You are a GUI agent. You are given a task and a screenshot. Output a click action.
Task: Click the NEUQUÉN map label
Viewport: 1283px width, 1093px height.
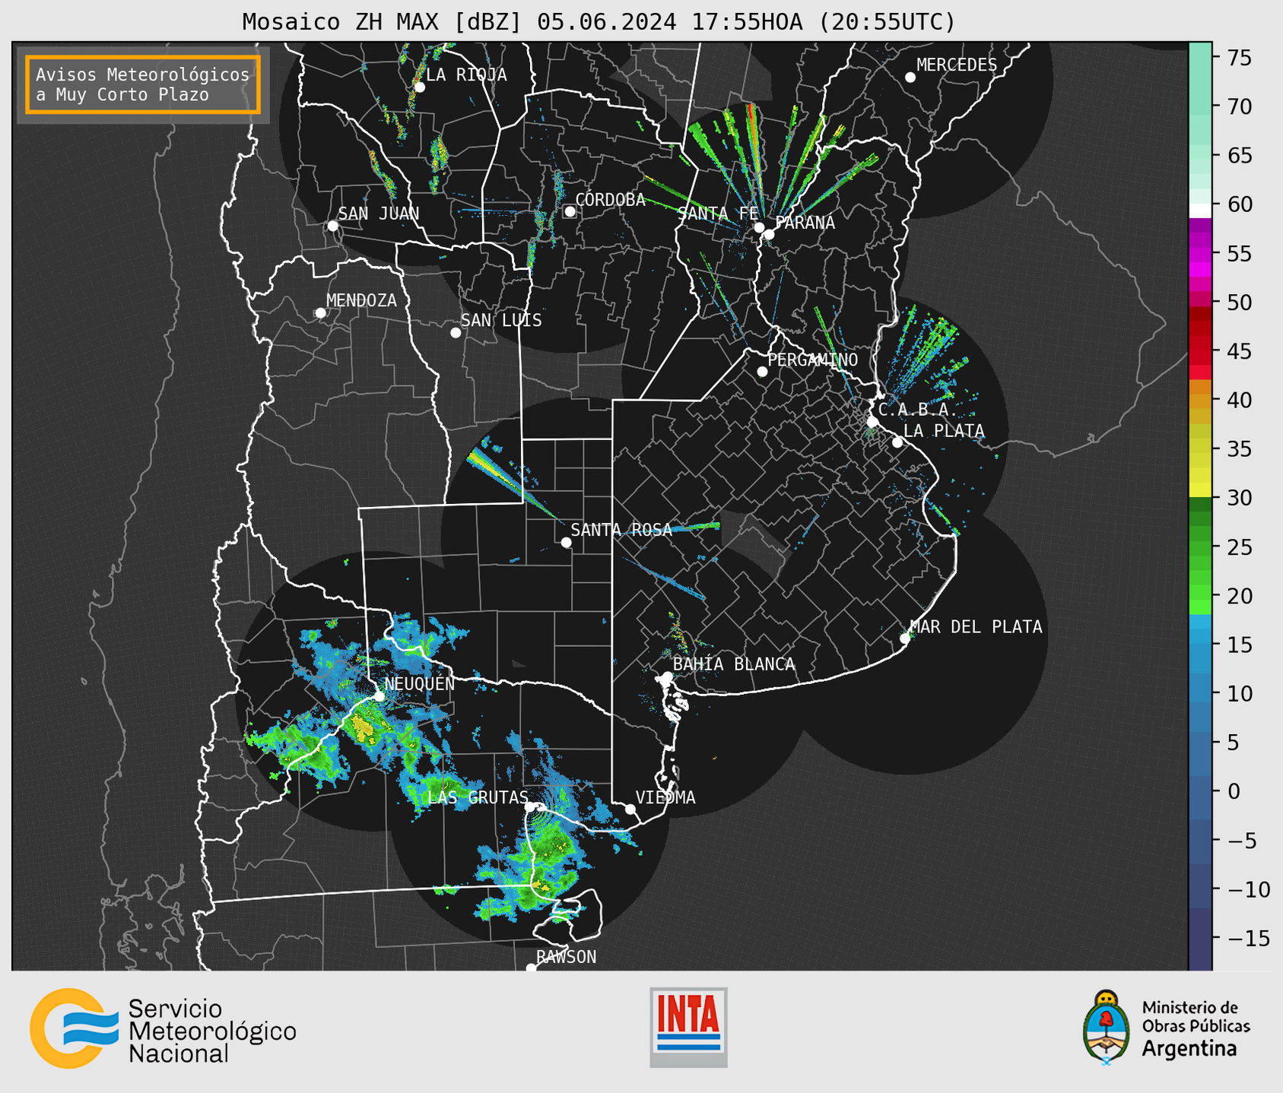[x=420, y=683]
